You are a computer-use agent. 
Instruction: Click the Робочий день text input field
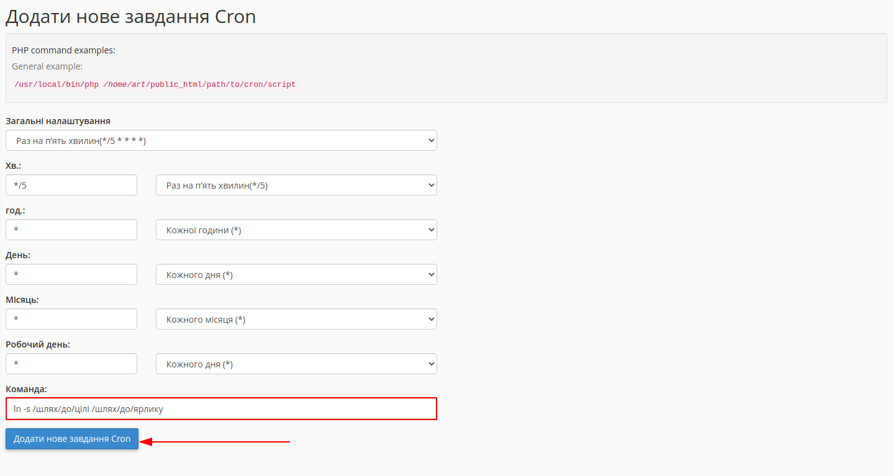pyautogui.click(x=71, y=364)
